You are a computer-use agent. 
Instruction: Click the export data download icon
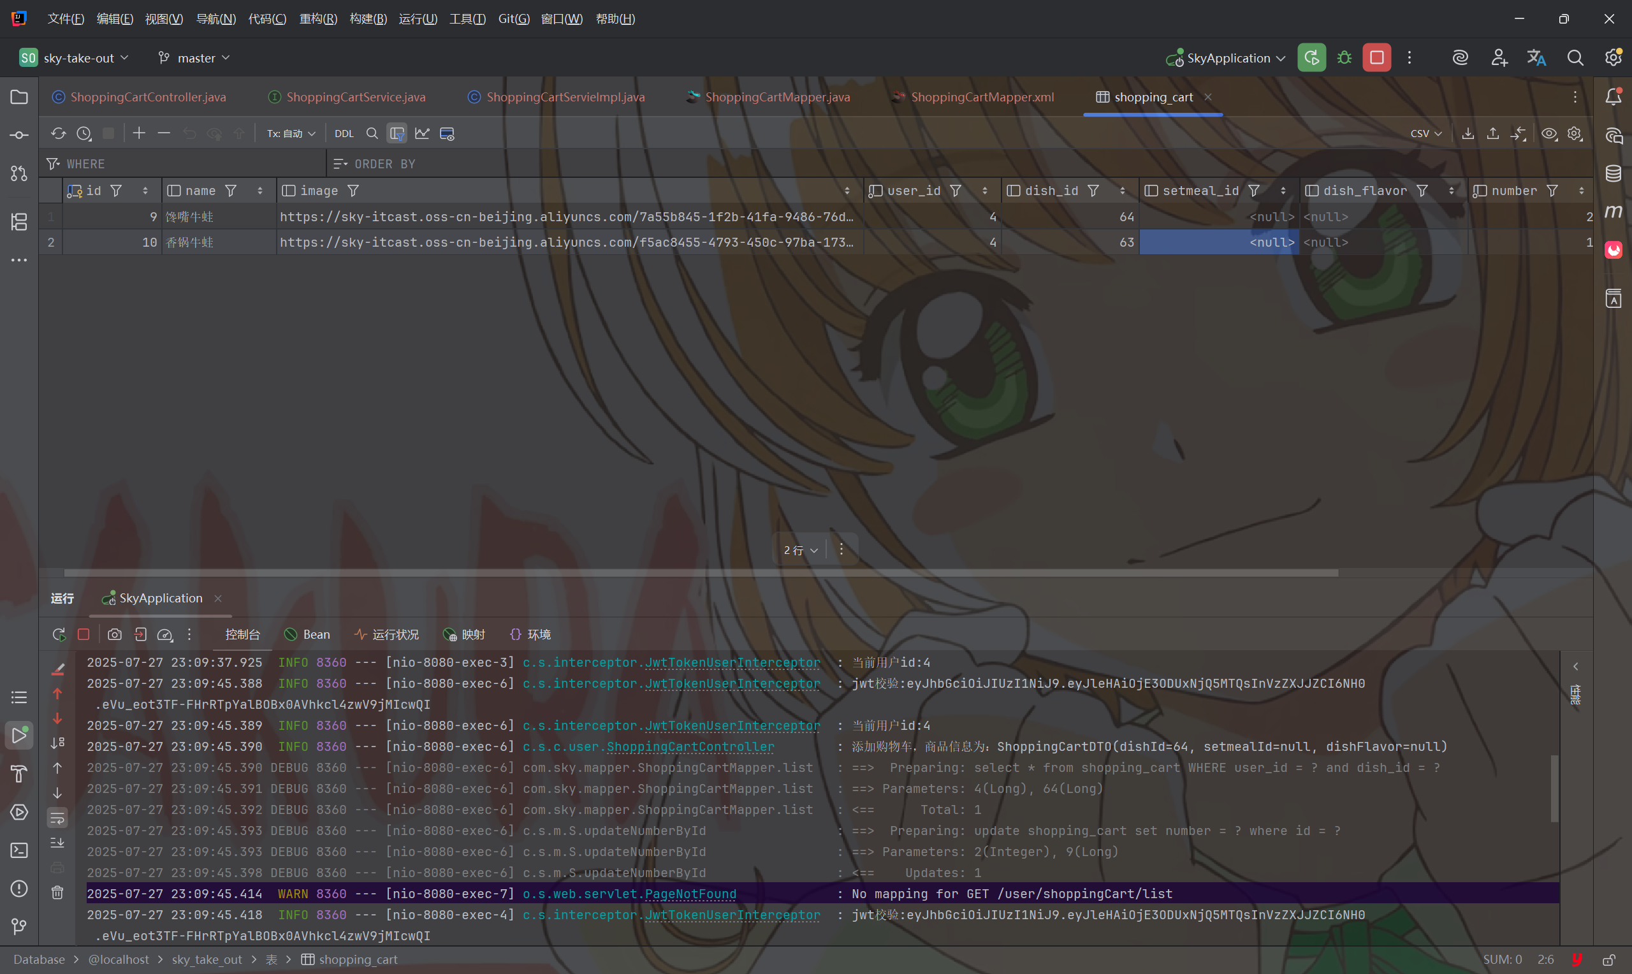tap(1468, 134)
